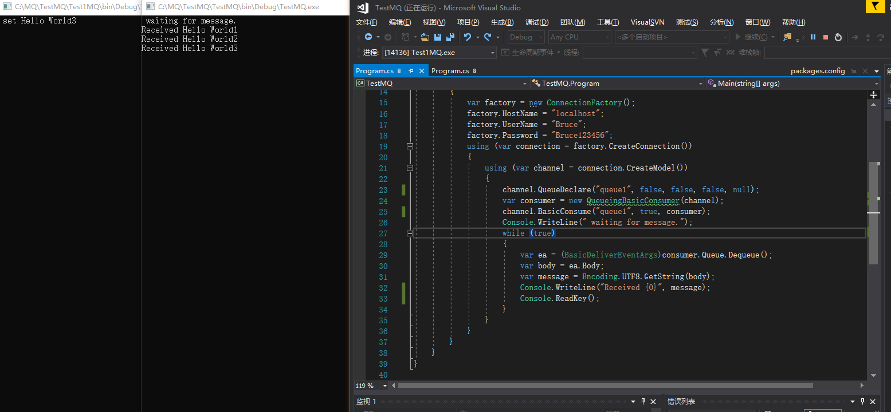Open the File (文件) menu
The image size is (891, 412).
(x=367, y=22)
